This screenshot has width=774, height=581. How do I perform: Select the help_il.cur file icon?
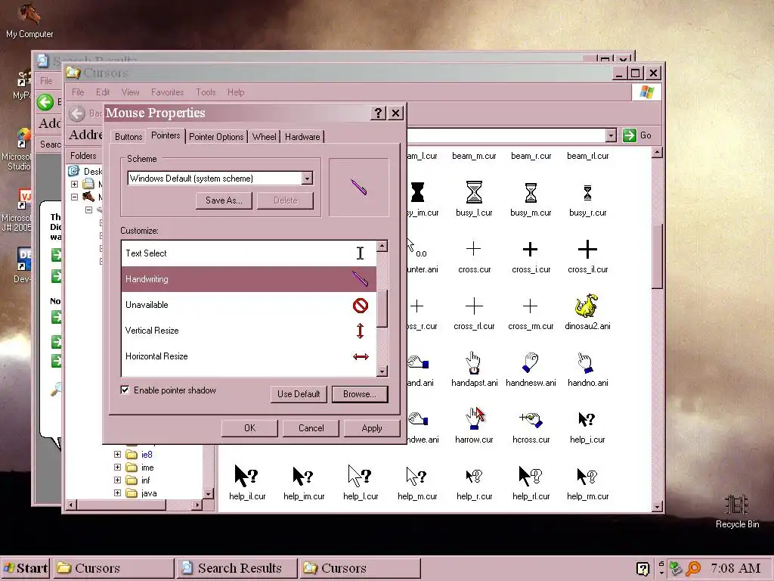pos(246,476)
